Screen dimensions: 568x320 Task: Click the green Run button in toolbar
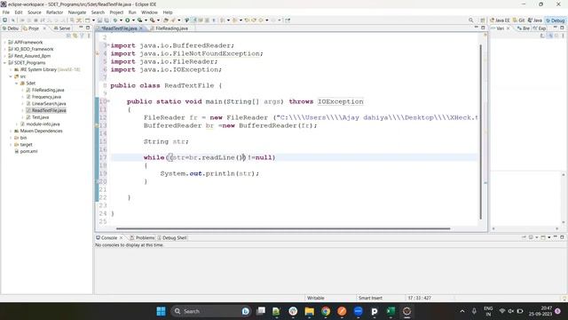pos(128,20)
